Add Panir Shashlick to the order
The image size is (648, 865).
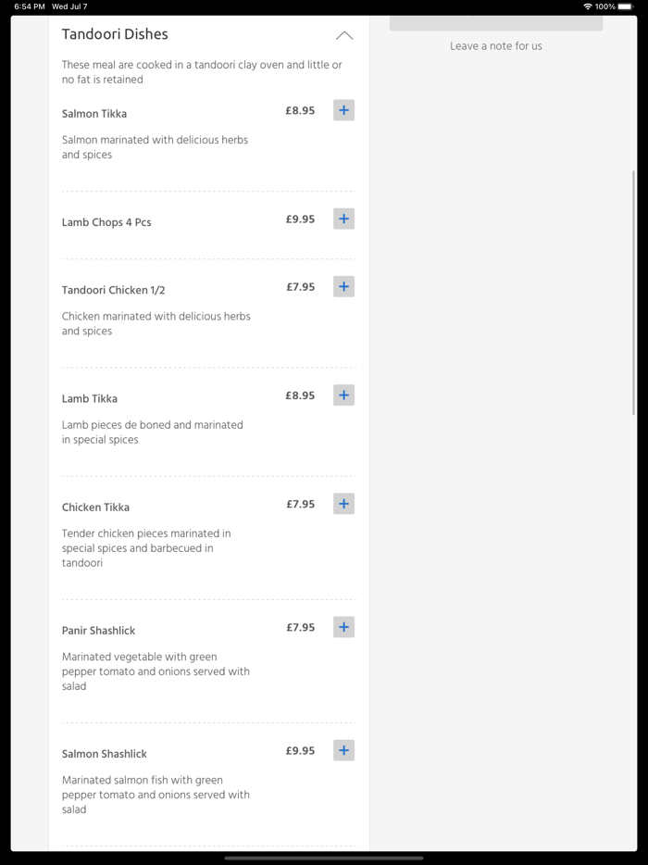coord(343,627)
